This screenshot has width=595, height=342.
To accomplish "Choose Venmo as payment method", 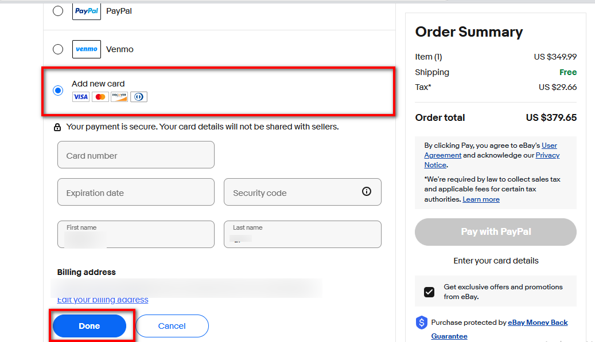I will pos(57,49).
